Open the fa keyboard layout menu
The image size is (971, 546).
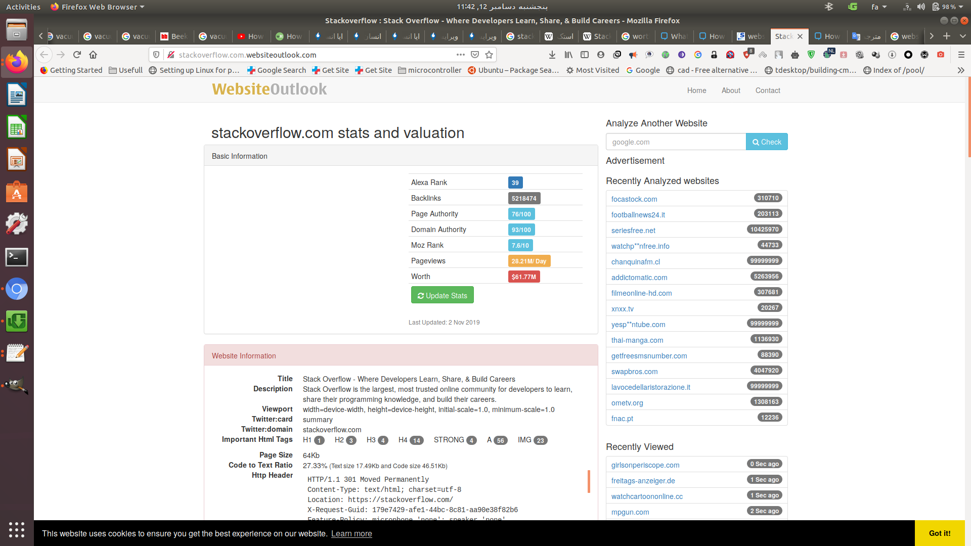(878, 7)
